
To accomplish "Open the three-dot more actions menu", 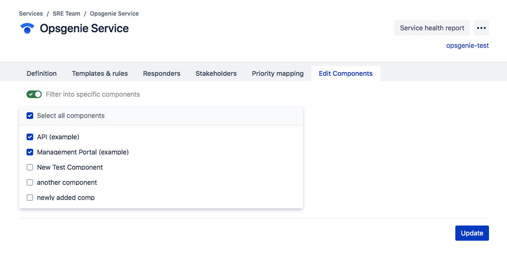I will pyautogui.click(x=481, y=28).
